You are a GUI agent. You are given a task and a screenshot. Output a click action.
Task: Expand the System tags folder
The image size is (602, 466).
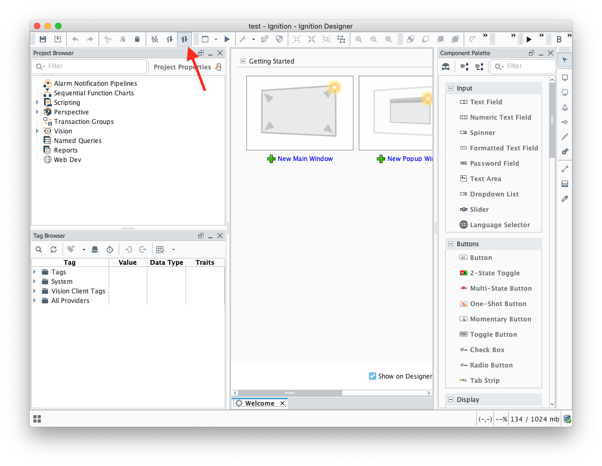(x=35, y=282)
